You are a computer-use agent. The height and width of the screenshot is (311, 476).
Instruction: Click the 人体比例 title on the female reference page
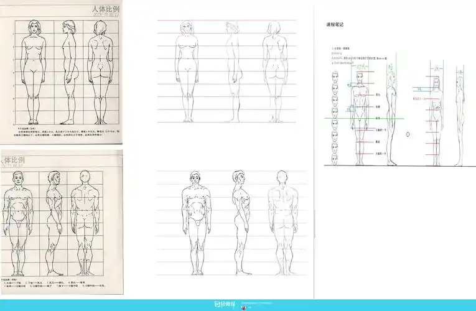pos(105,9)
